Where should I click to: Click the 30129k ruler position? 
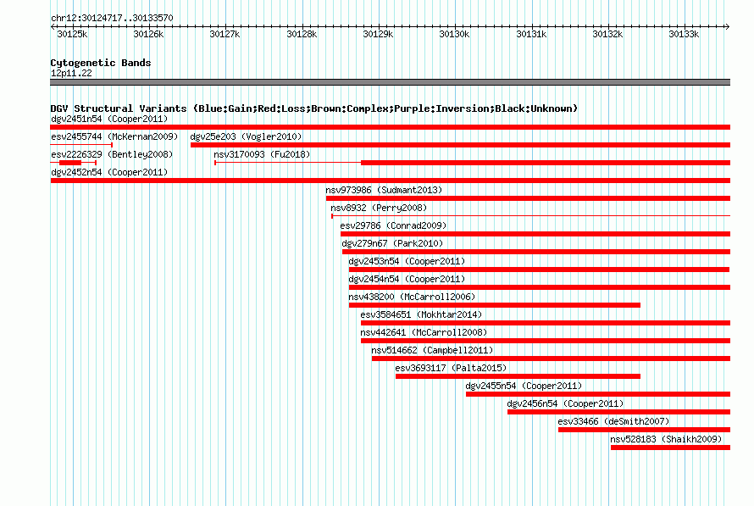[378, 34]
